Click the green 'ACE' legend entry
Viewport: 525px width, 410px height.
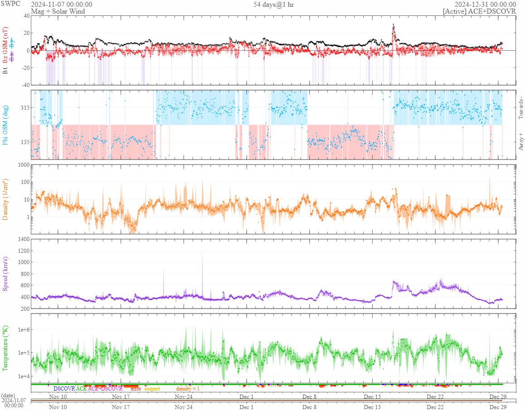(81, 389)
